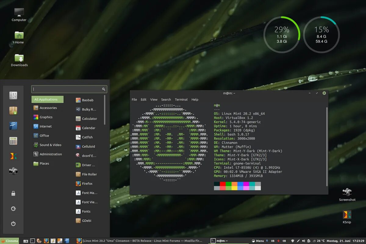This screenshot has width=366, height=244.
Task: Launch the Screenshot desktop shortcut
Action: pyautogui.click(x=347, y=195)
